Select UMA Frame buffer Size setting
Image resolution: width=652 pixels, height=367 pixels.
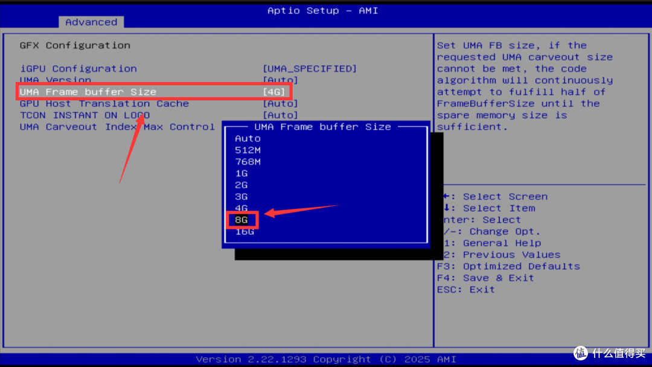[88, 92]
